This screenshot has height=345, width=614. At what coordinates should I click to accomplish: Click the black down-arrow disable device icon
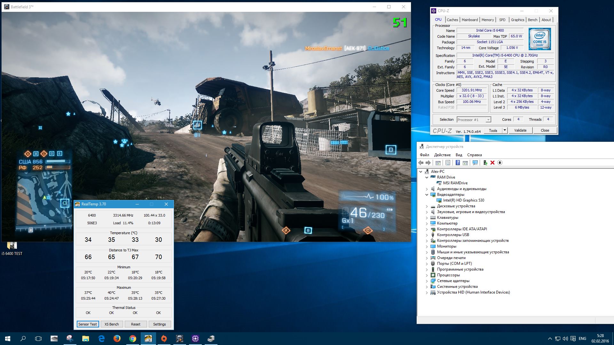(500, 163)
